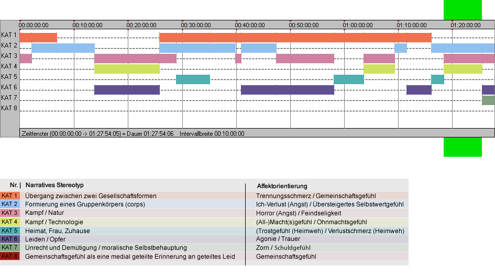Click the 'Affektorientierung' column header
495x277 pixels.
[x=282, y=186]
